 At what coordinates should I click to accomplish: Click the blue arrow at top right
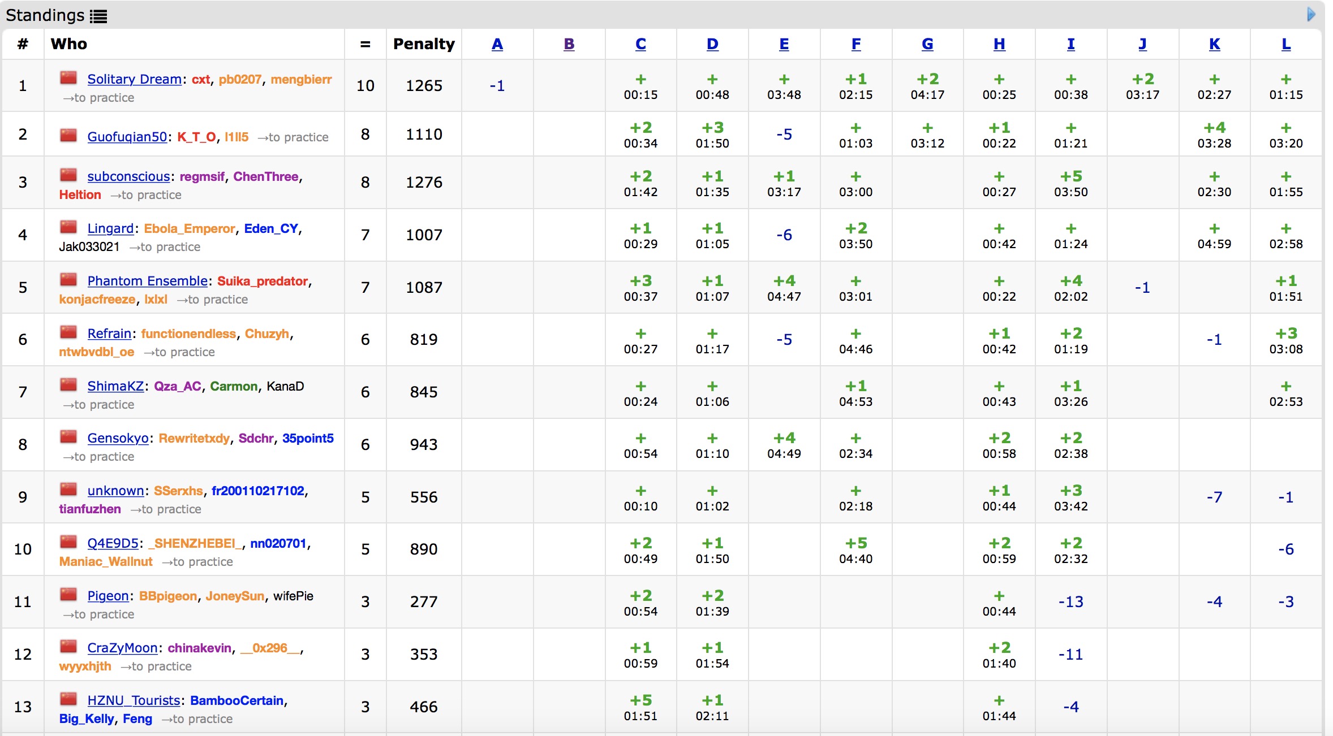1310,14
